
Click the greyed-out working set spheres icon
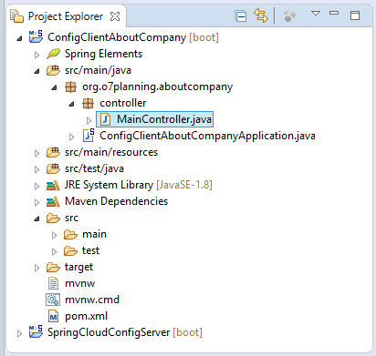(x=289, y=15)
